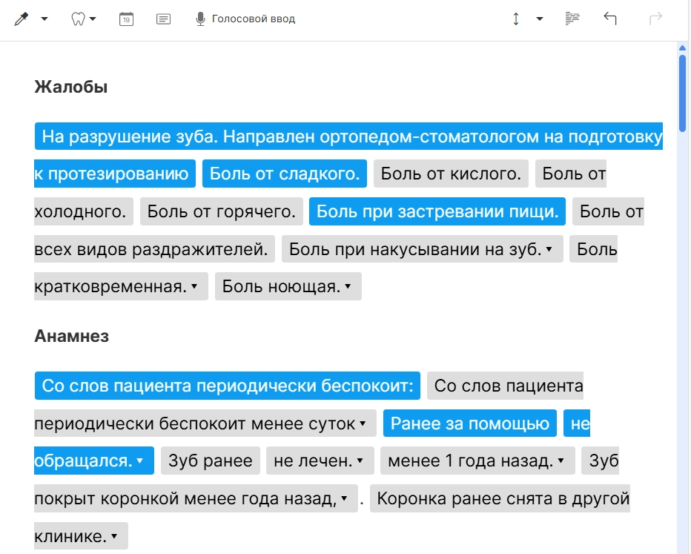Click the 'Голосовой ввод' label
The image size is (691, 554).
point(254,19)
